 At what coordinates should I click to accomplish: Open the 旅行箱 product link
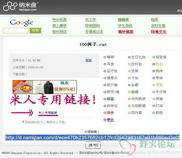112,85
